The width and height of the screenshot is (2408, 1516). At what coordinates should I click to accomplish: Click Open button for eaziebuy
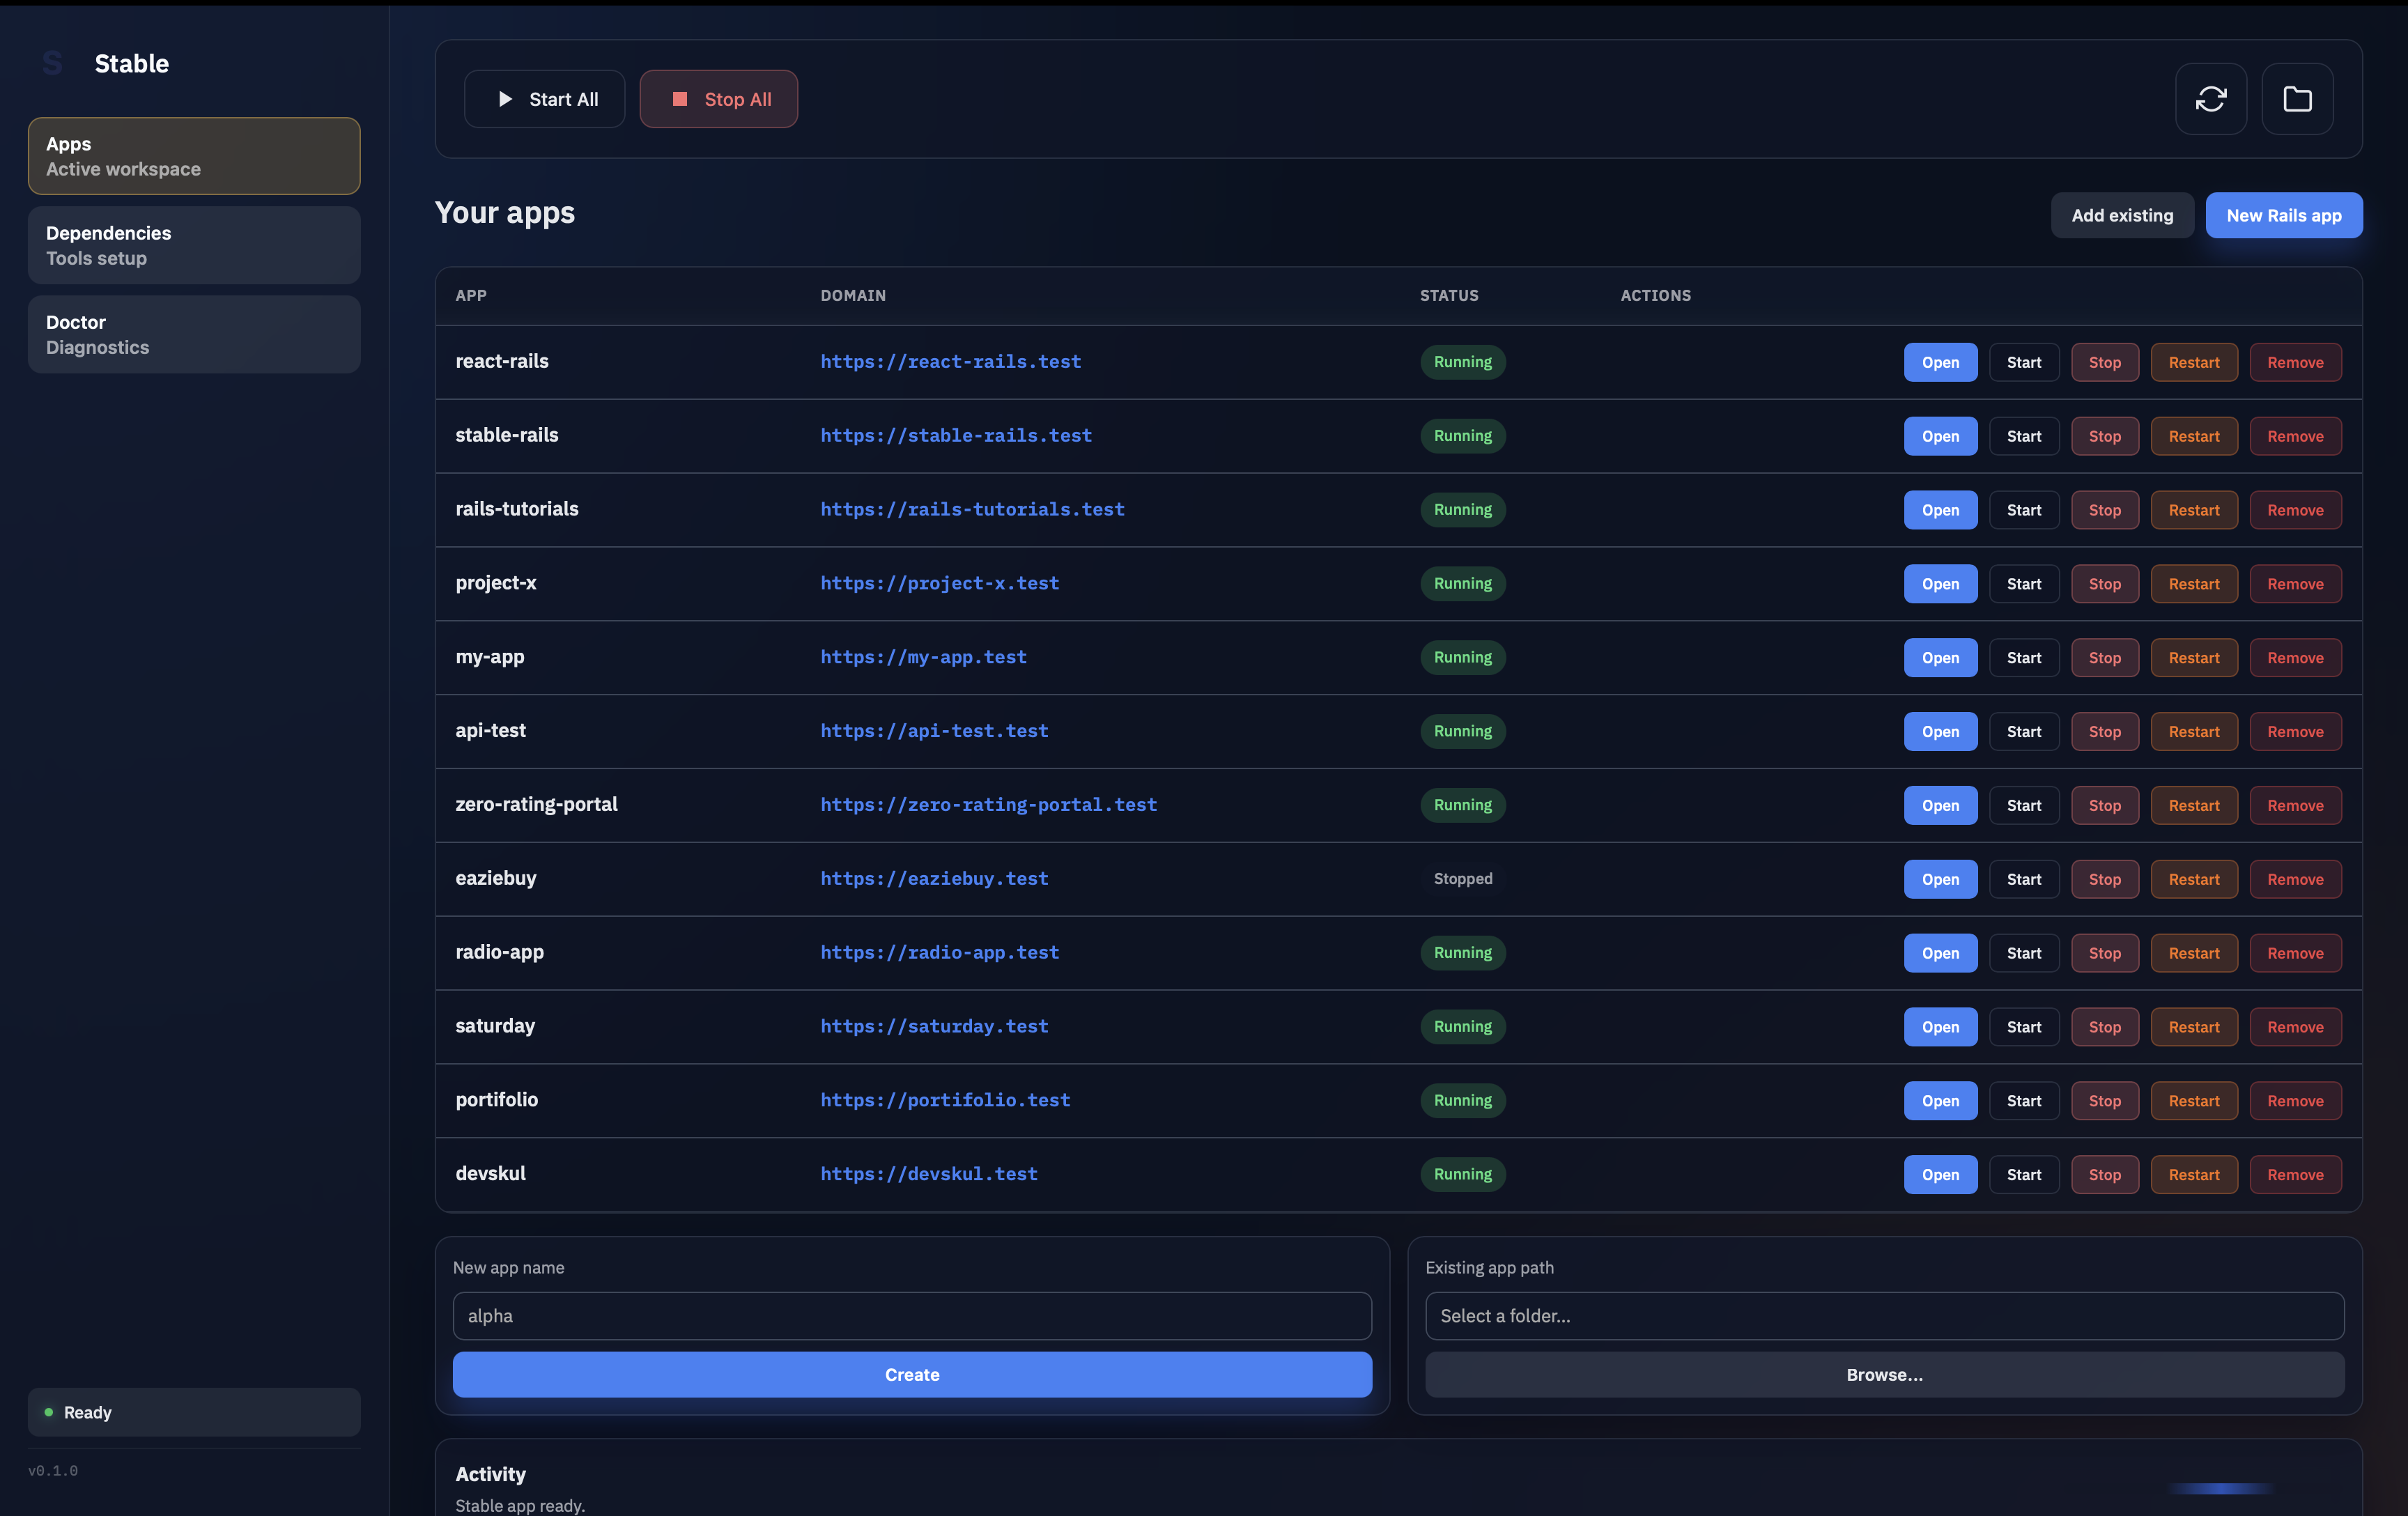[1940, 879]
